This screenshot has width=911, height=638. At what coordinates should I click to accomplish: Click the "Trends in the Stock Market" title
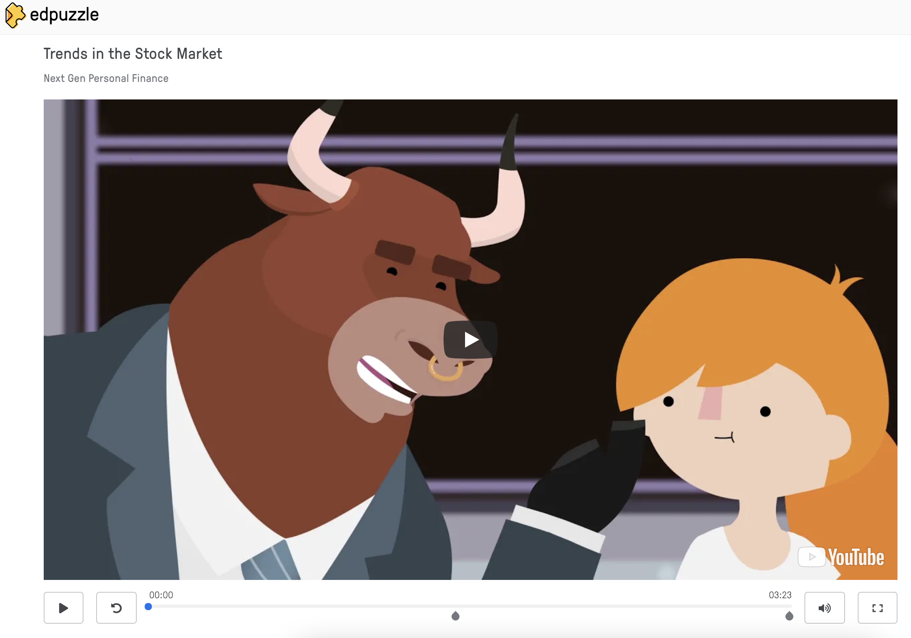click(x=133, y=54)
